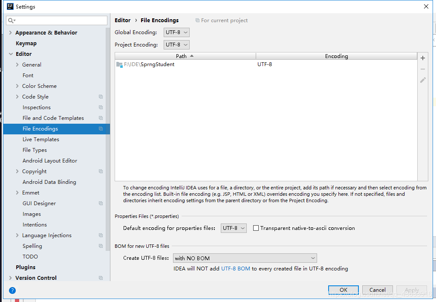Expand the Code Style subsection
Screen dimensions: 436x302
(x=17, y=96)
